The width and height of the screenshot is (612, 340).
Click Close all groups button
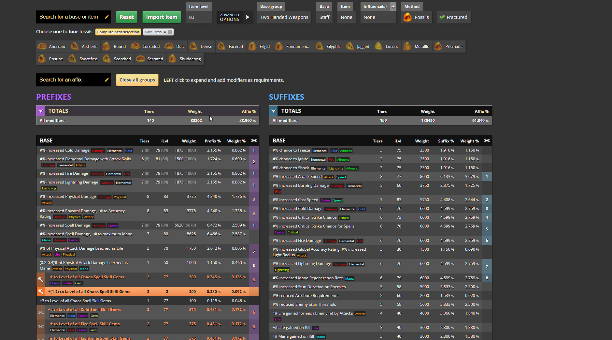click(x=137, y=80)
